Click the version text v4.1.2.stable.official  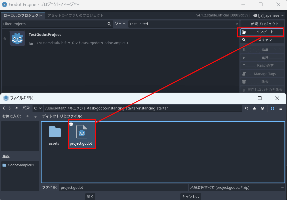pos(223,15)
